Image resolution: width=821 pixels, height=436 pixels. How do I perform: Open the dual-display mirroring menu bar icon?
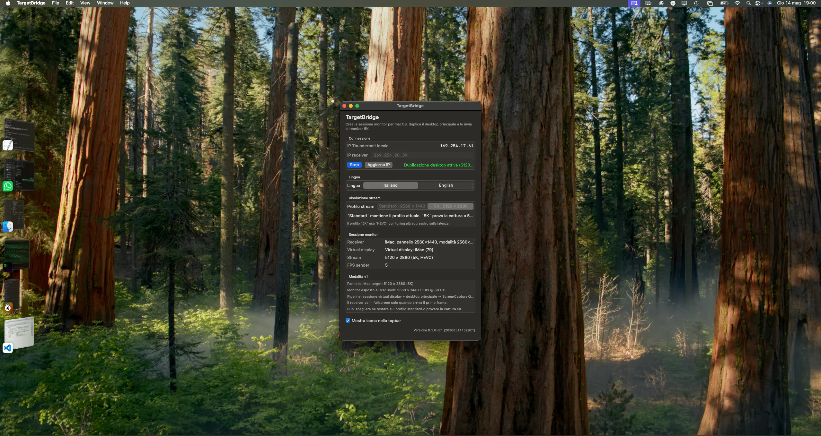click(648, 3)
